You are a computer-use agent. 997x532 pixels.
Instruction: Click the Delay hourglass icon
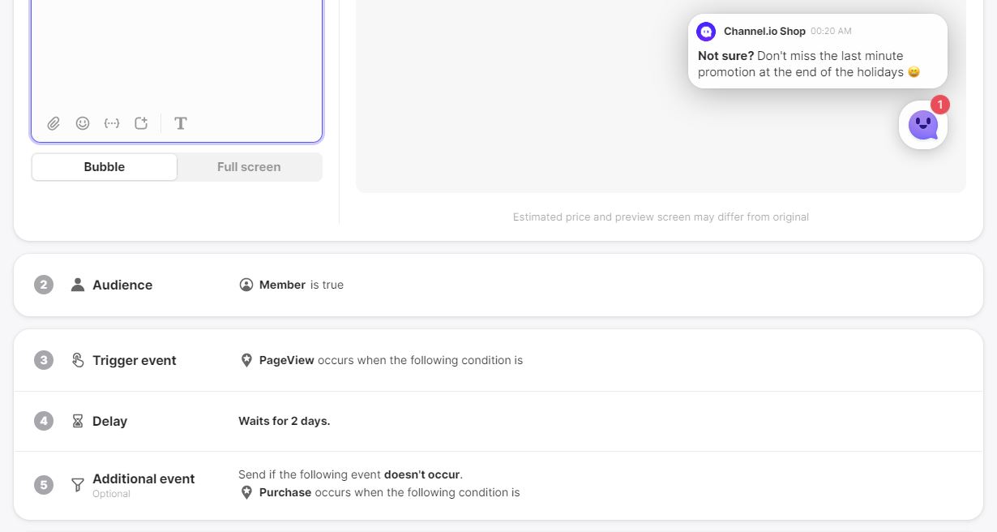(78, 421)
